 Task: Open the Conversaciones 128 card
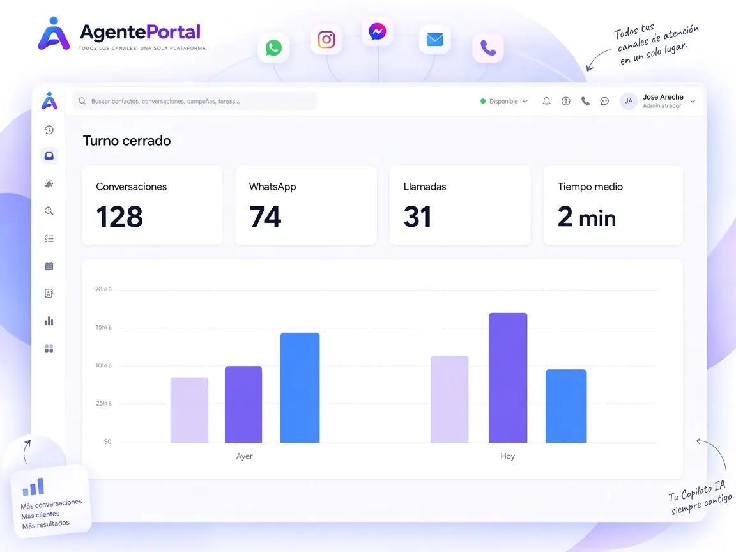(152, 205)
